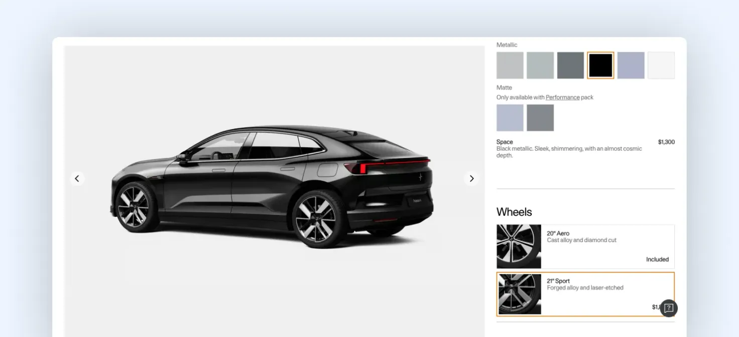The image size is (739, 337).
Task: Choose the white metallic swatch
Action: pyautogui.click(x=661, y=65)
